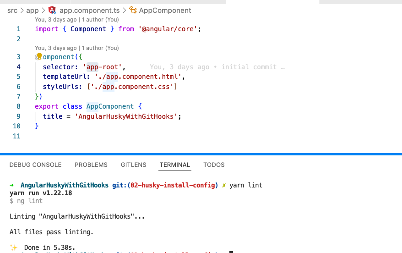Click the AppComponent class symbol icon
Screen dimensions: 402x253
[133, 10]
